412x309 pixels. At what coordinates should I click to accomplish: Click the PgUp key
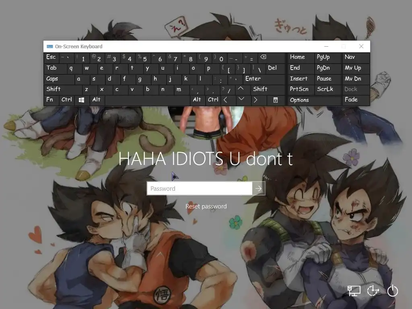coord(328,58)
